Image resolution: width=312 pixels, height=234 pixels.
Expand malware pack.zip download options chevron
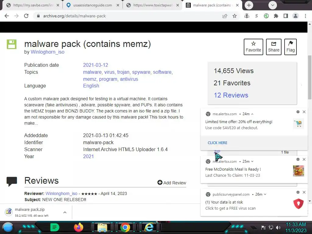(65, 212)
